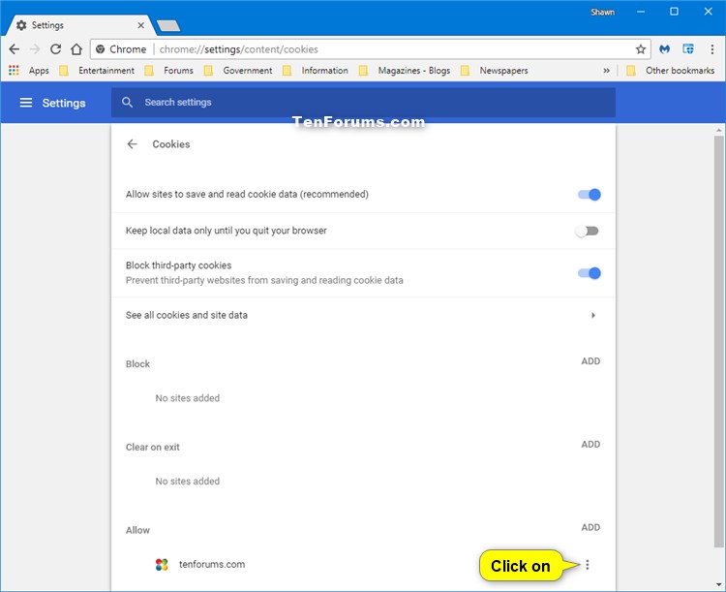Open the Magazines - Blogs bookmarks folder
726x592 pixels.
click(x=405, y=71)
